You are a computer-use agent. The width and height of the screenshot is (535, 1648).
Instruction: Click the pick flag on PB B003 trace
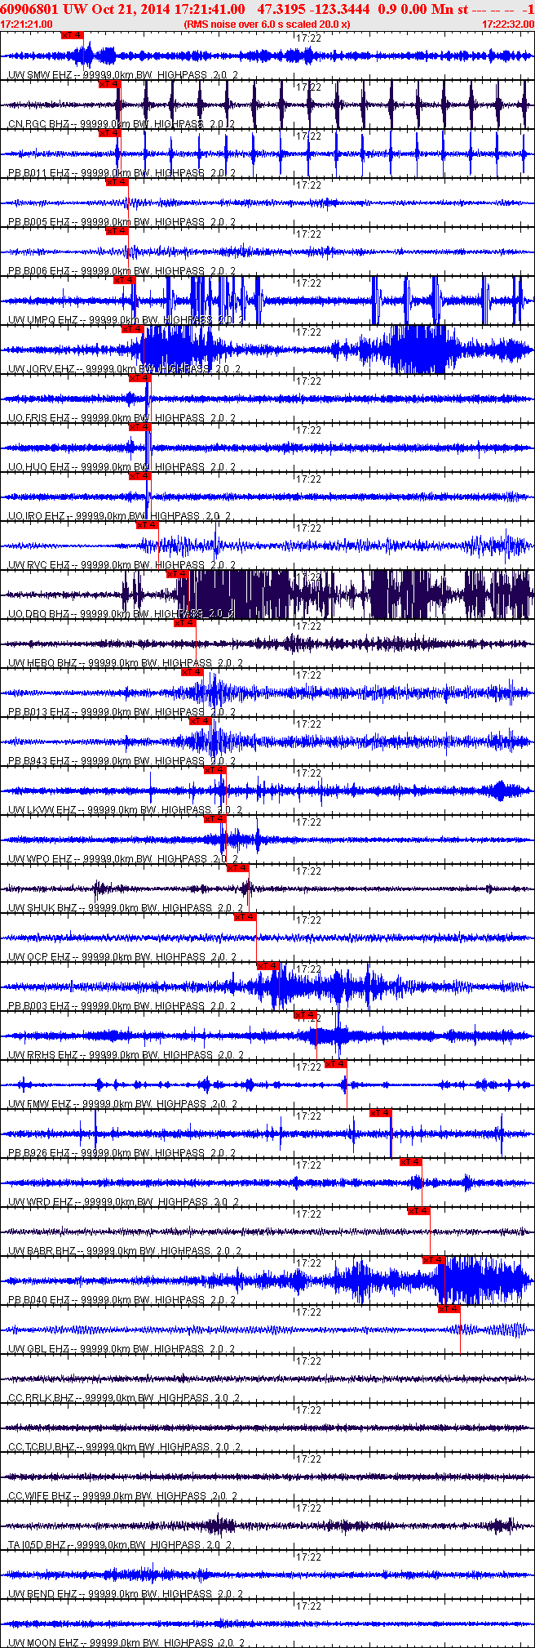tap(268, 966)
